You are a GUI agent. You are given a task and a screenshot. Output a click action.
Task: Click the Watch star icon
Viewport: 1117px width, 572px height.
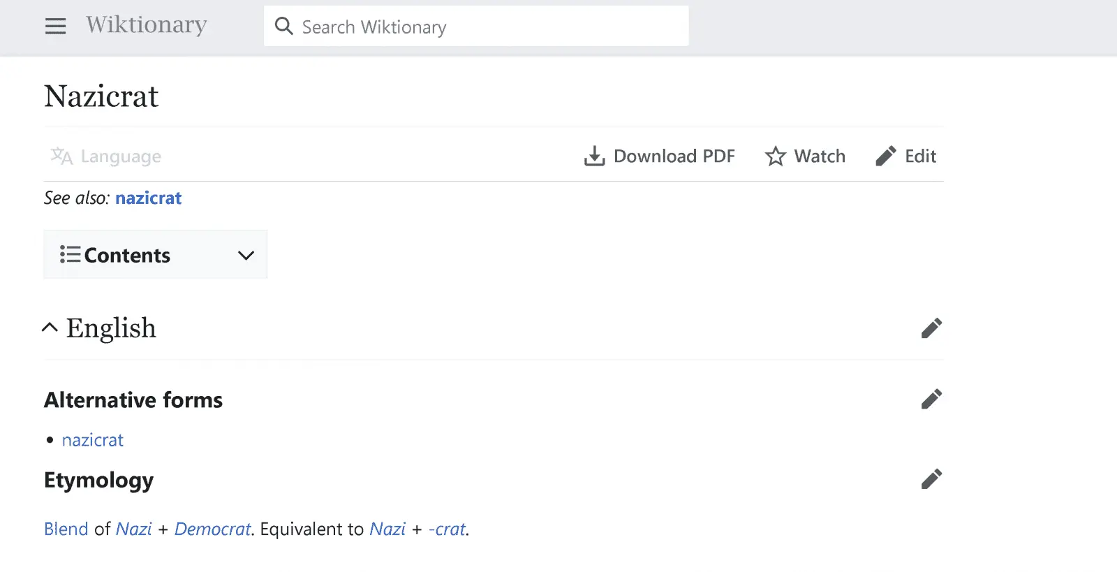point(775,156)
